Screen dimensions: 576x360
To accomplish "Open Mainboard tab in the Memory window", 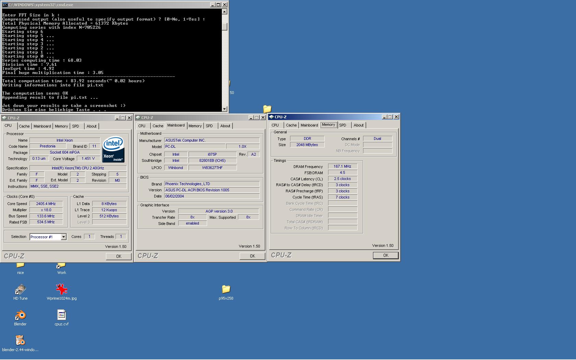I will click(309, 125).
